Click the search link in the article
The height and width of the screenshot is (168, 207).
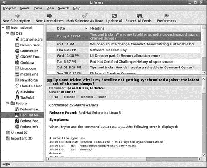[102, 97]
